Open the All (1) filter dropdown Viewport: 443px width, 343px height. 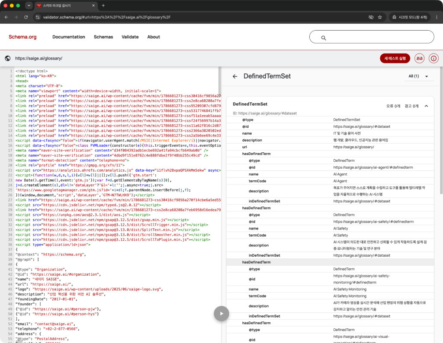pos(418,76)
